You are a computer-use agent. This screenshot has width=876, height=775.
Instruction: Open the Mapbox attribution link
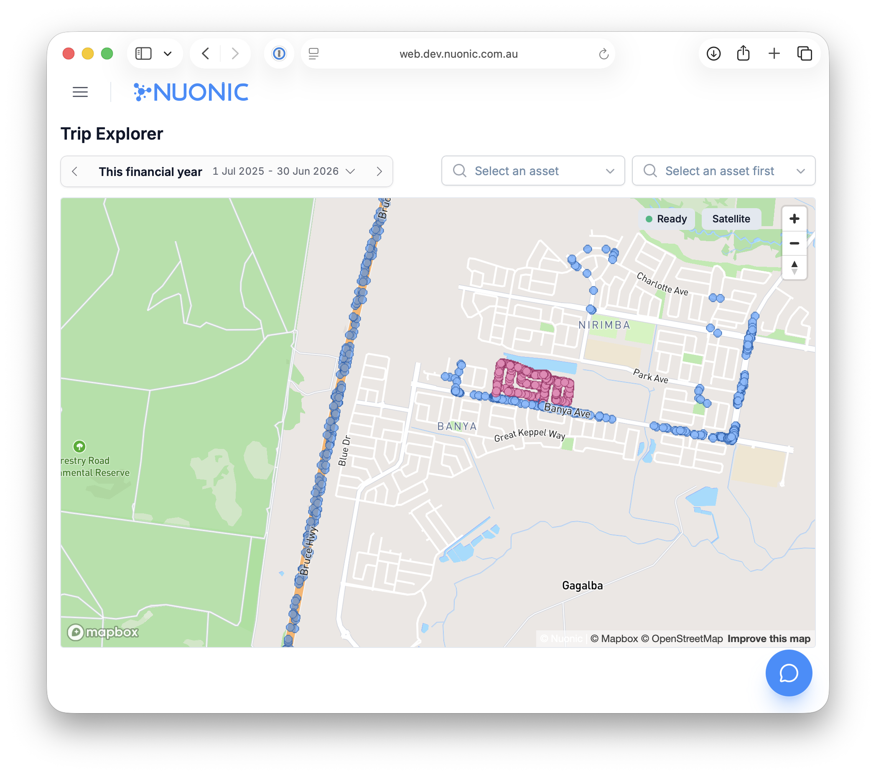614,638
